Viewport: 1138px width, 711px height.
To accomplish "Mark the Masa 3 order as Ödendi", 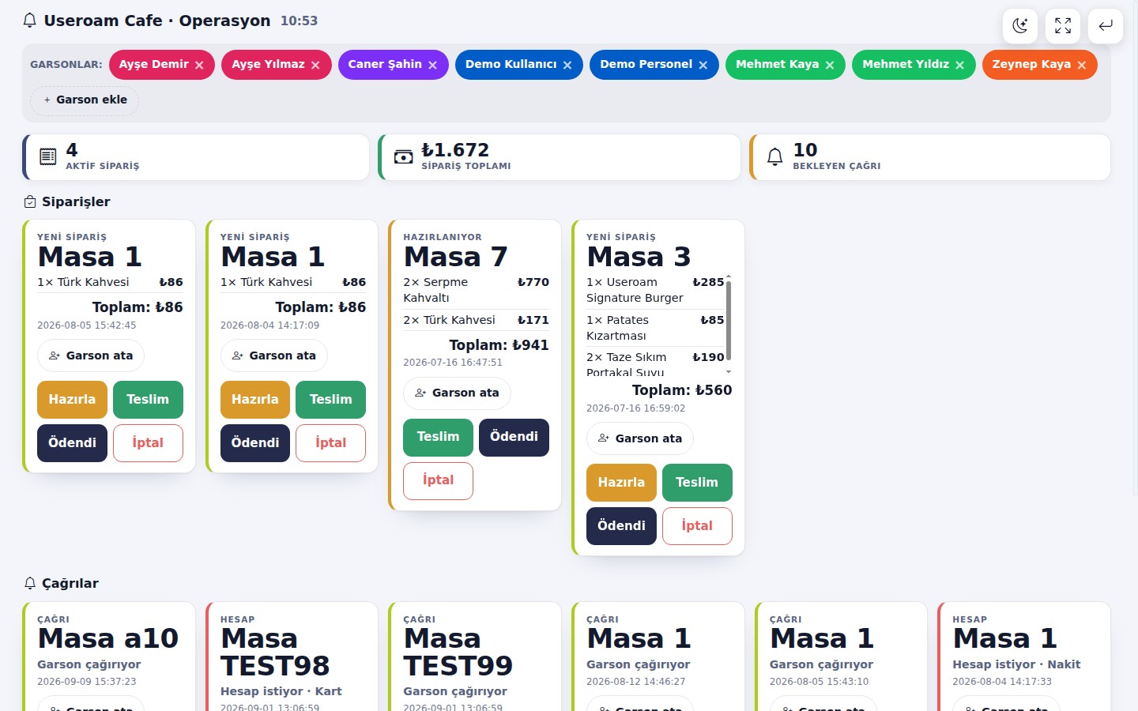I will 621,526.
